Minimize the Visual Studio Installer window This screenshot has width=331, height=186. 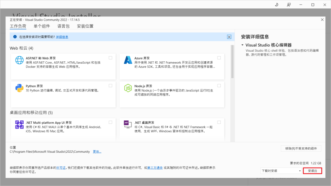point(301,5)
